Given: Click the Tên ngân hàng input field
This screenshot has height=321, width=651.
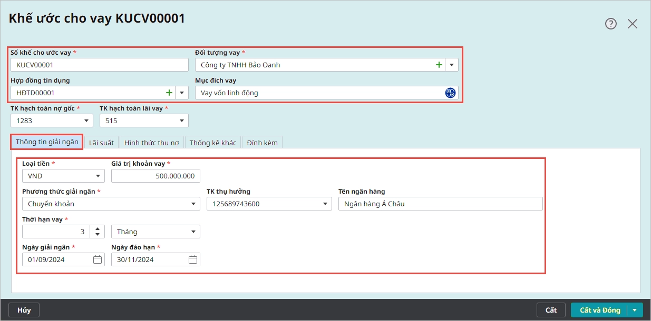Looking at the screenshot, I should click(440, 204).
